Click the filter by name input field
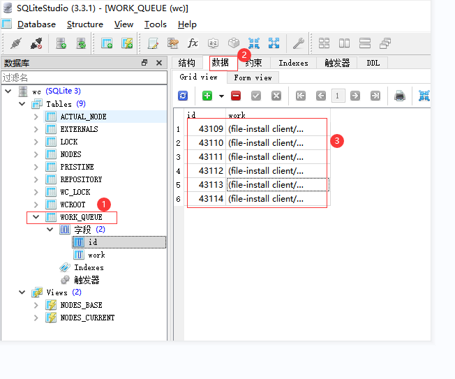Image resolution: width=455 pixels, height=379 pixels. [82, 77]
